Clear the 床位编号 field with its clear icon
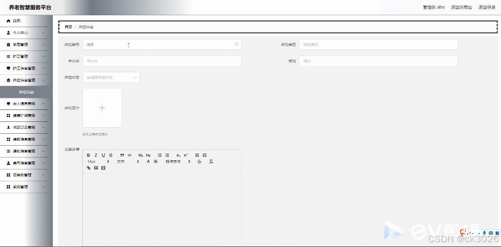Image resolution: width=501 pixels, height=247 pixels. (x=236, y=44)
